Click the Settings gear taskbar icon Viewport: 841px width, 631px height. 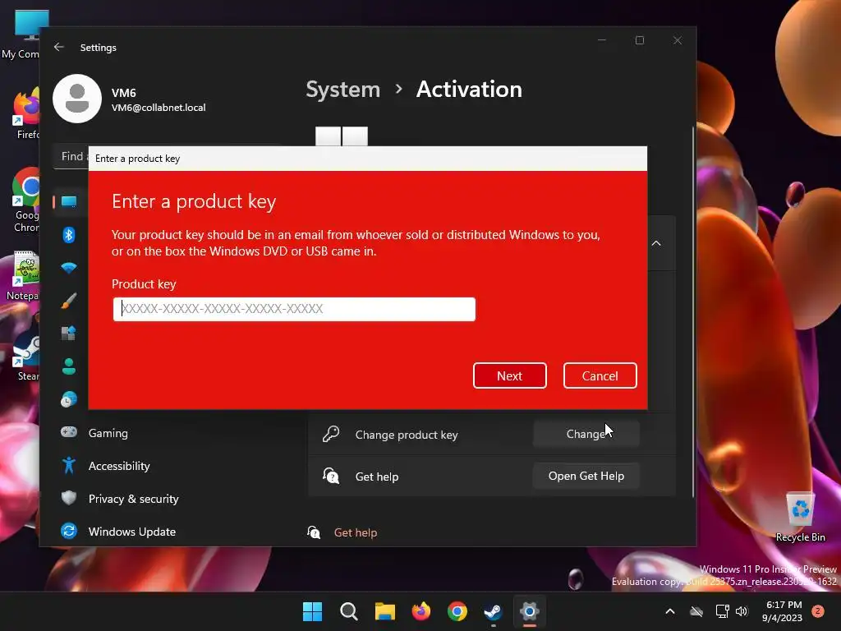[x=530, y=611]
